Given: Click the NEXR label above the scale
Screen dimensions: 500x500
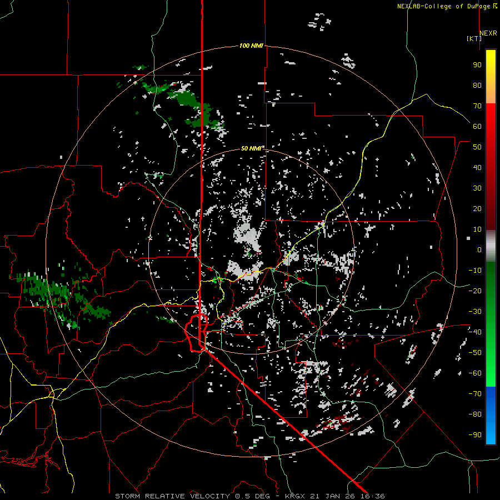Looking at the screenshot, I should tap(488, 33).
